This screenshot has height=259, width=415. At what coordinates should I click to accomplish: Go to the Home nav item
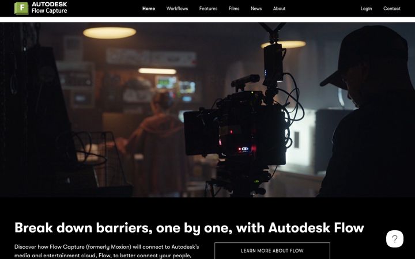(149, 9)
